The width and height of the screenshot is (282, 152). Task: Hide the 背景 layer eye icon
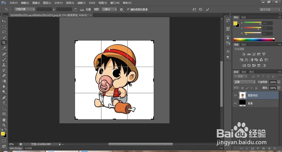[235, 103]
